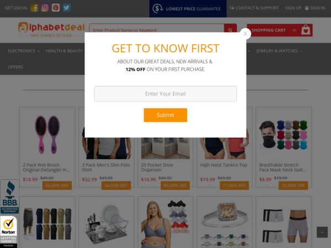Open the Twitter social icon
The height and width of the screenshot is (248, 331).
67,8
